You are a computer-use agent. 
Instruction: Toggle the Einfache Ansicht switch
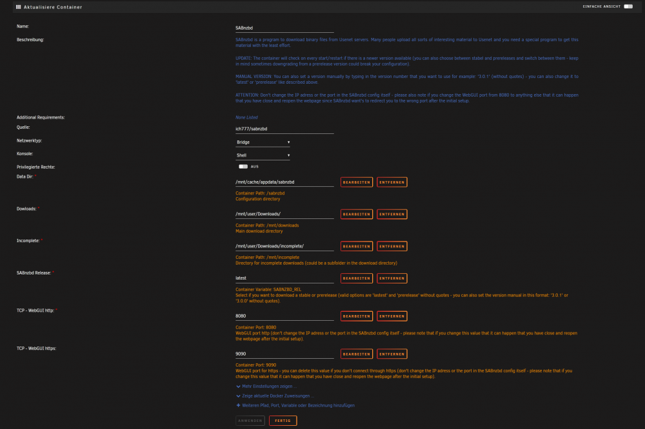[628, 6]
